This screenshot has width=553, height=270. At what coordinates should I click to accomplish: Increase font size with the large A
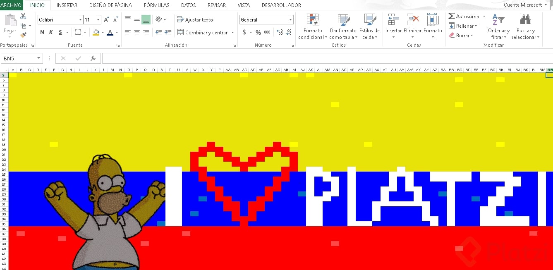[106, 20]
